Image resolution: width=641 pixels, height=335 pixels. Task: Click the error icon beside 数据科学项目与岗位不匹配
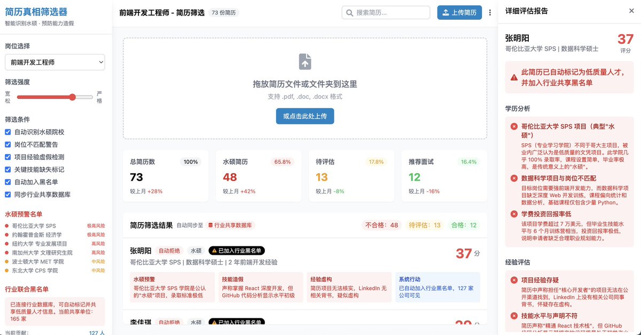514,178
